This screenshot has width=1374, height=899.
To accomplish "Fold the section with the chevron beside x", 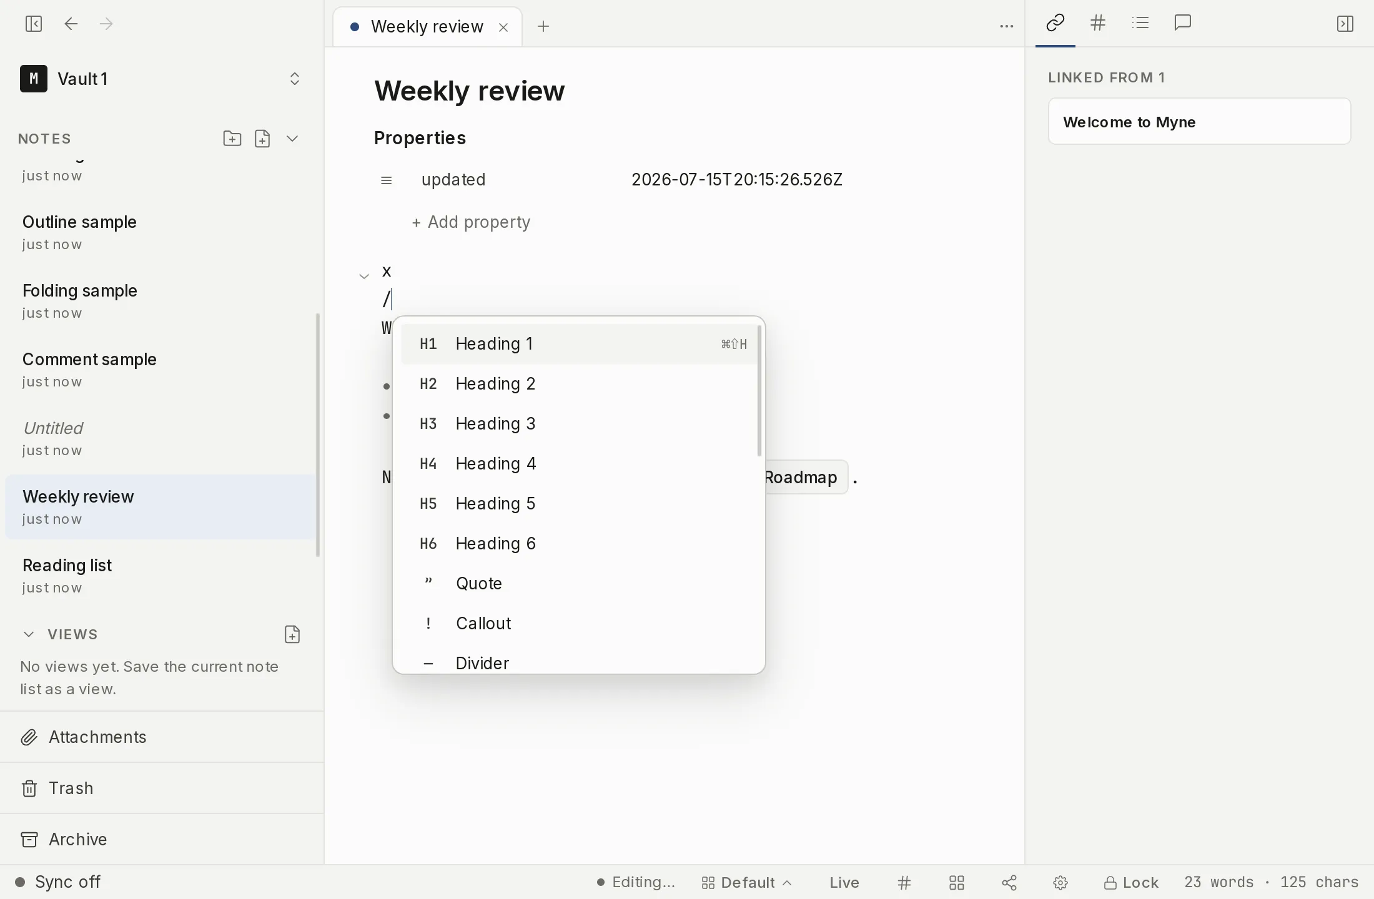I will tap(364, 276).
